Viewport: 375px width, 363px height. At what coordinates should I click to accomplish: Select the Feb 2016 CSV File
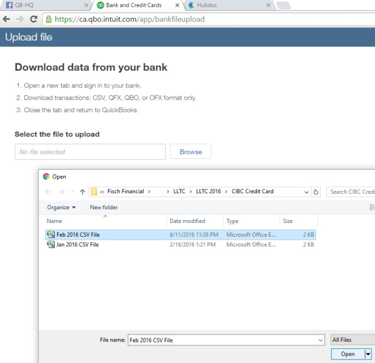pyautogui.click(x=181, y=234)
